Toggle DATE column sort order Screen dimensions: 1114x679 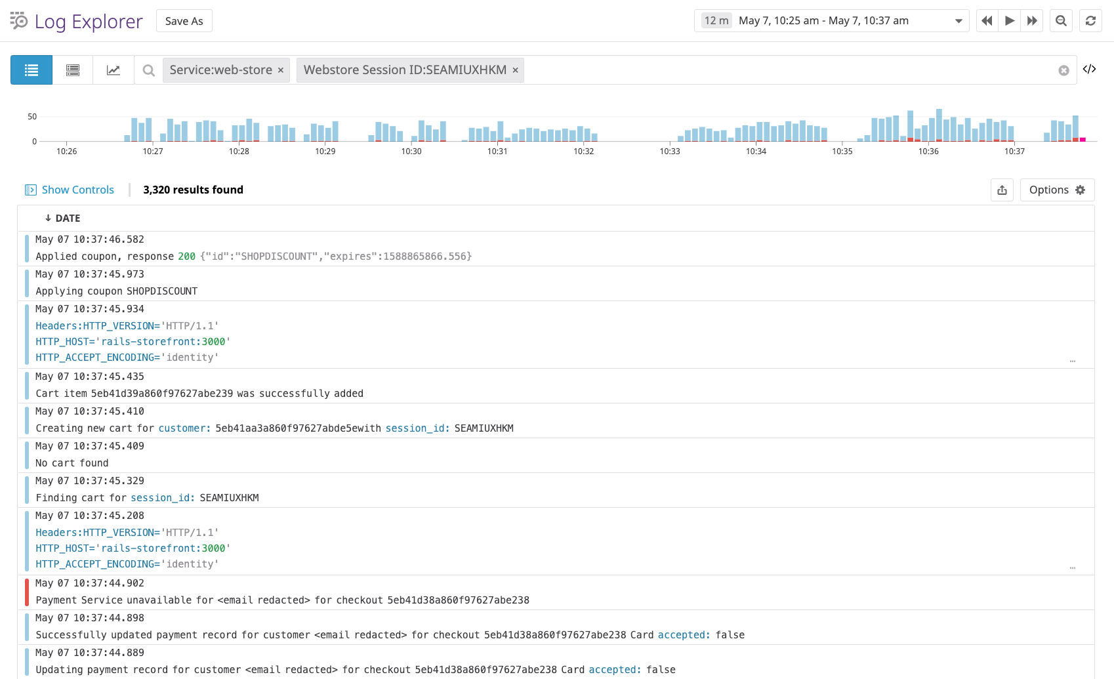[62, 218]
